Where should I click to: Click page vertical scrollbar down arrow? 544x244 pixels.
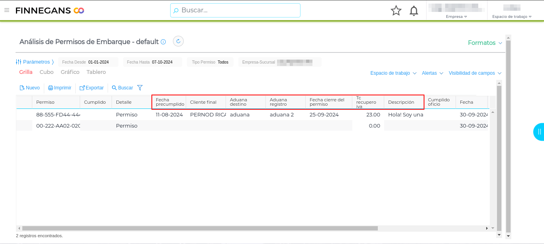coord(508,236)
